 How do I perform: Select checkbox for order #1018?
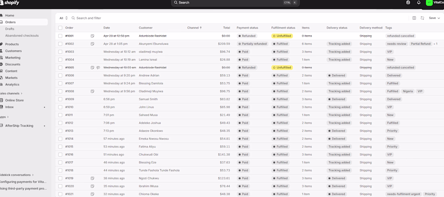pyautogui.click(x=60, y=170)
